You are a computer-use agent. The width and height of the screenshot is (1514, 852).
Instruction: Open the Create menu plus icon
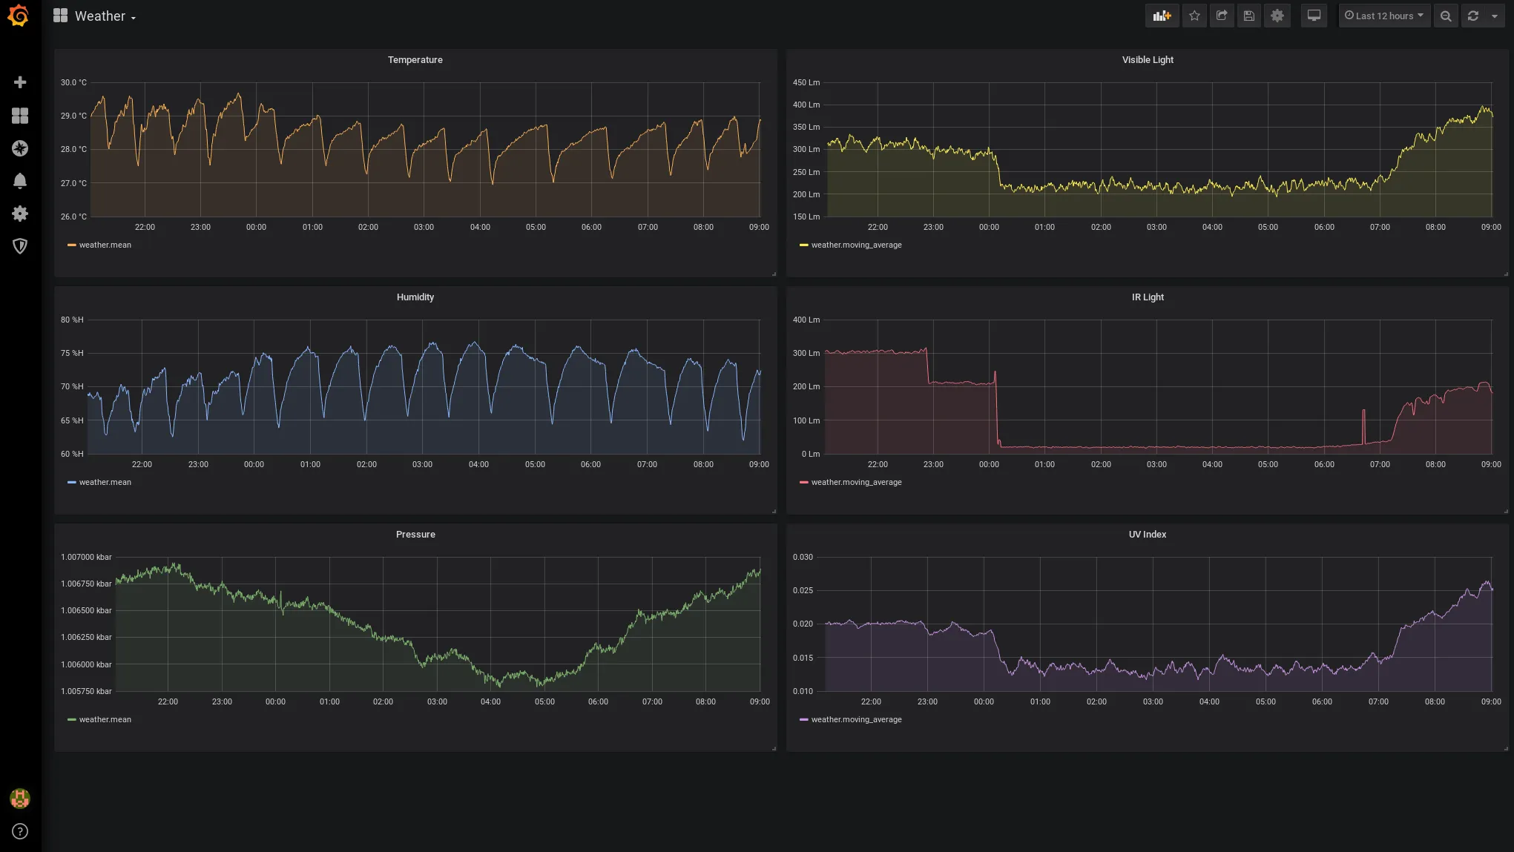[20, 82]
